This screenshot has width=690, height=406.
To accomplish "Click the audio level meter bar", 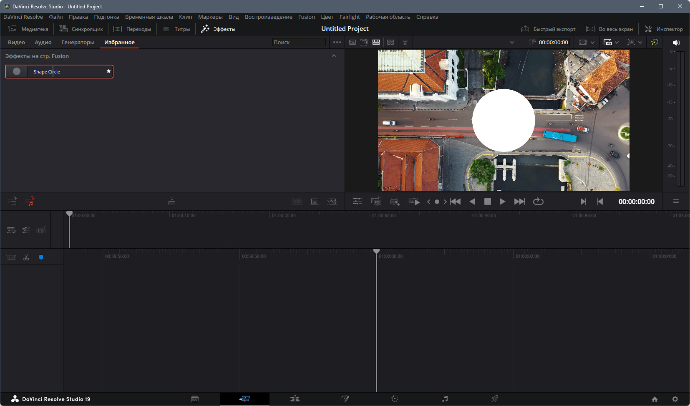I will 680,119.
